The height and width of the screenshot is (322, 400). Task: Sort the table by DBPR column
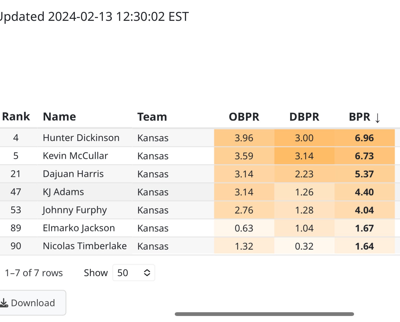pos(304,117)
